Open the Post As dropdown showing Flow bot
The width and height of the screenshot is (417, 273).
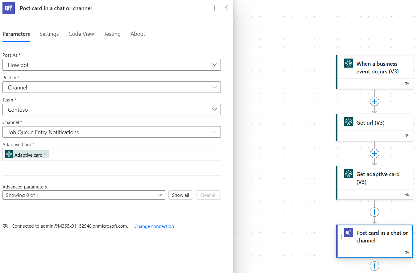pos(112,65)
